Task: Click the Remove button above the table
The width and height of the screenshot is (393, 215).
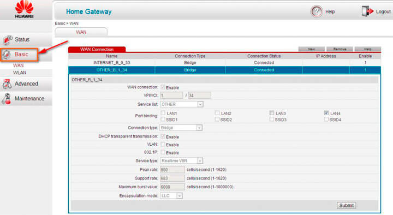Action: 340,49
